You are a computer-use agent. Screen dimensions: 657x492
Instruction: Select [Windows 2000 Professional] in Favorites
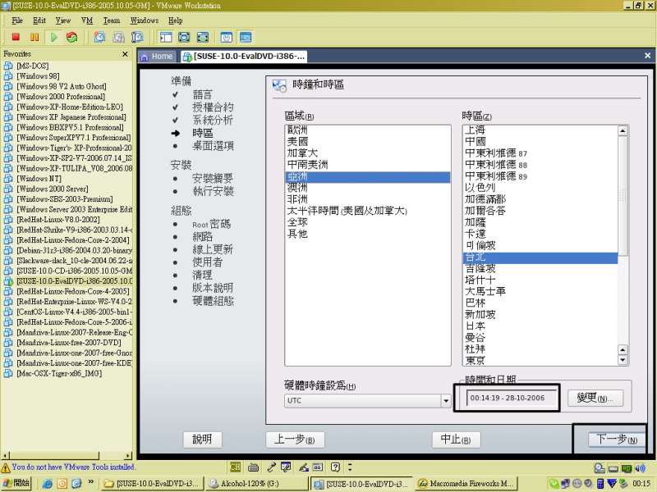point(61,97)
